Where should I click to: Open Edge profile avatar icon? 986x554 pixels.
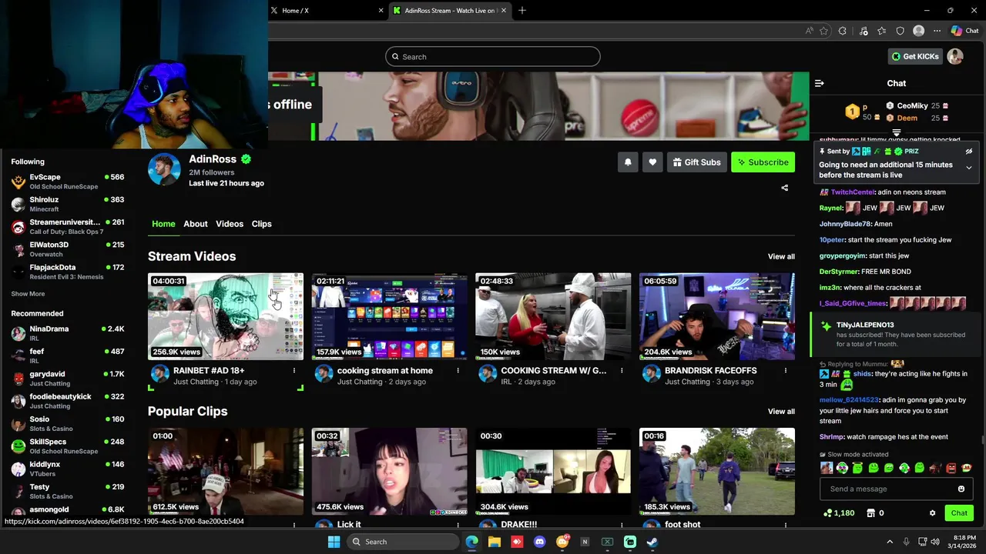[918, 31]
